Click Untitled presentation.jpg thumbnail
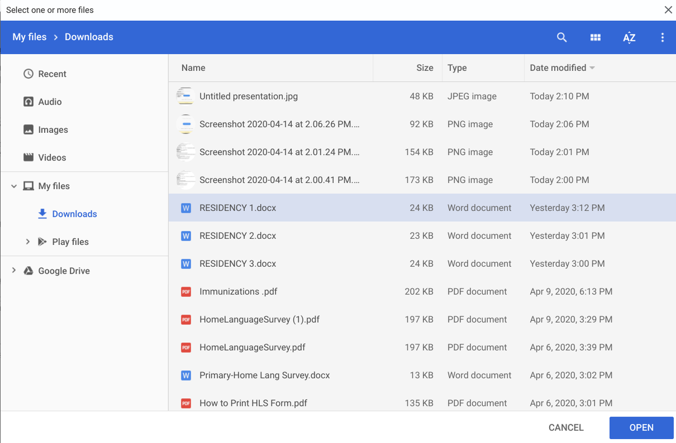676x443 pixels. click(x=185, y=96)
